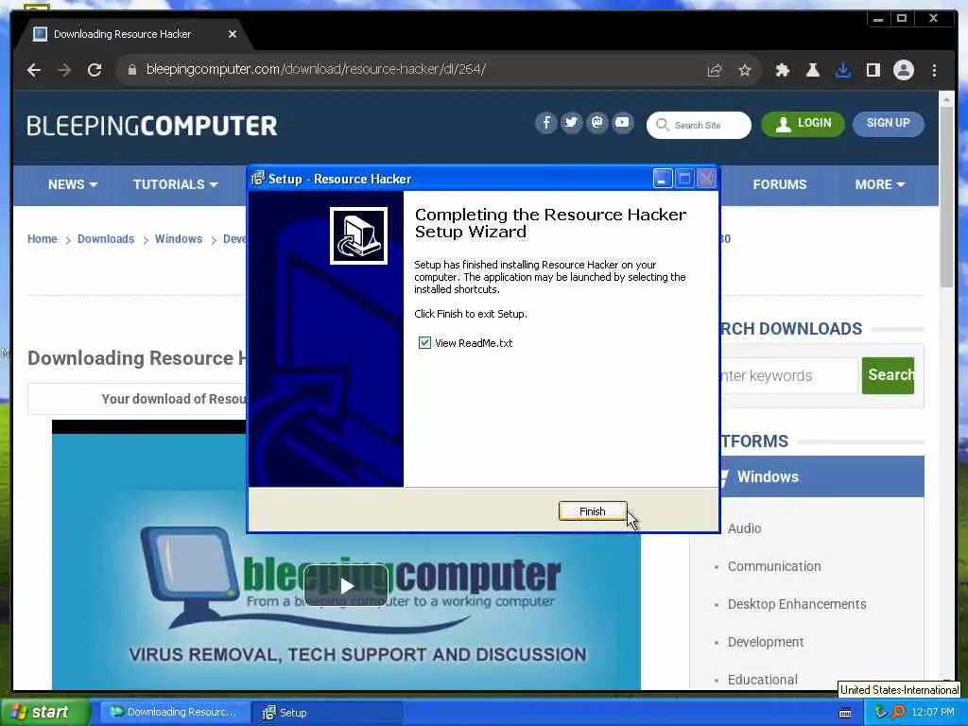Go to the Home breadcrumb

point(42,239)
